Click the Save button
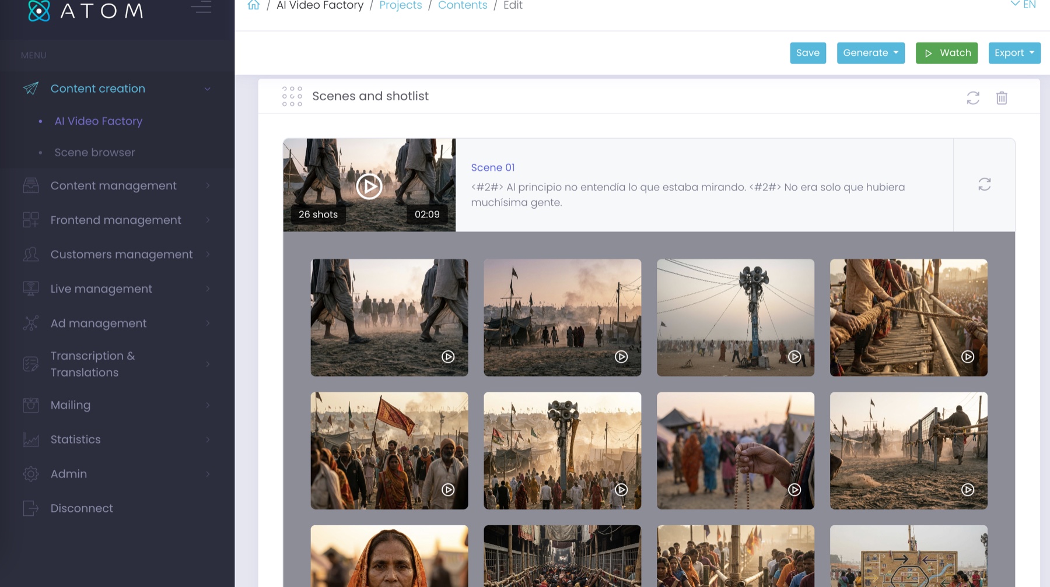 (808, 53)
